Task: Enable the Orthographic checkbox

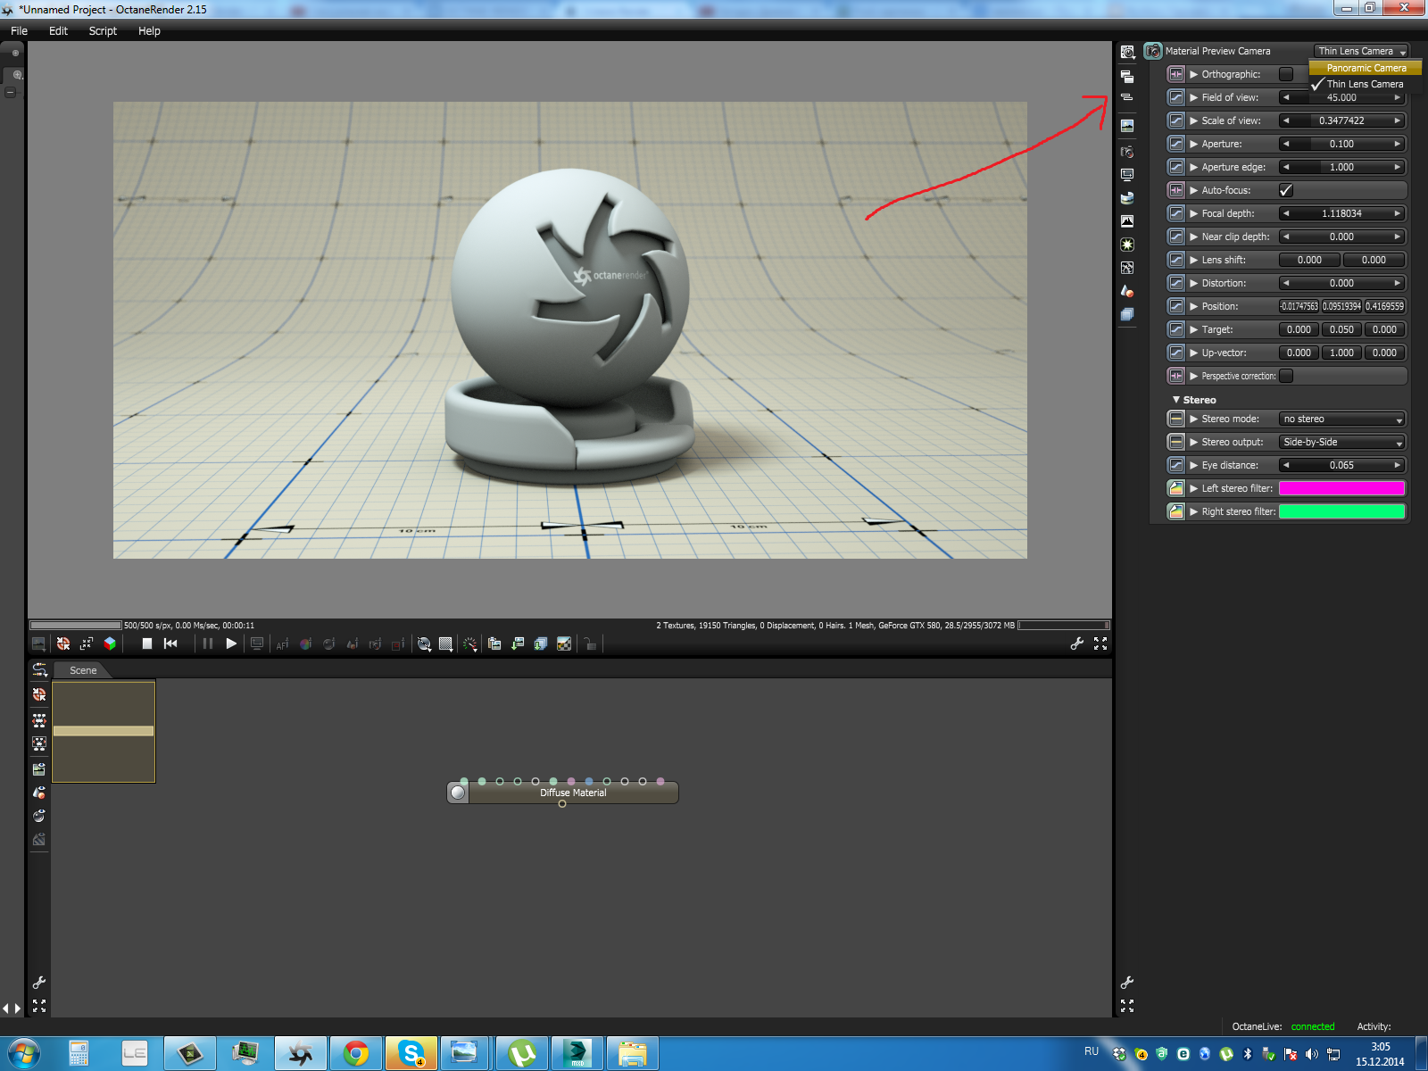Action: 1286,74
